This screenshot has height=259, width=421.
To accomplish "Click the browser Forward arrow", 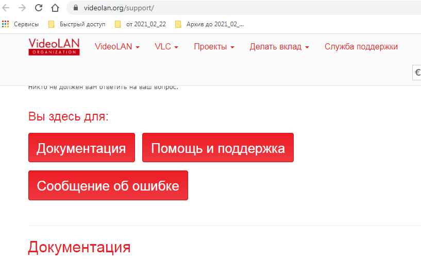I will click(x=22, y=8).
